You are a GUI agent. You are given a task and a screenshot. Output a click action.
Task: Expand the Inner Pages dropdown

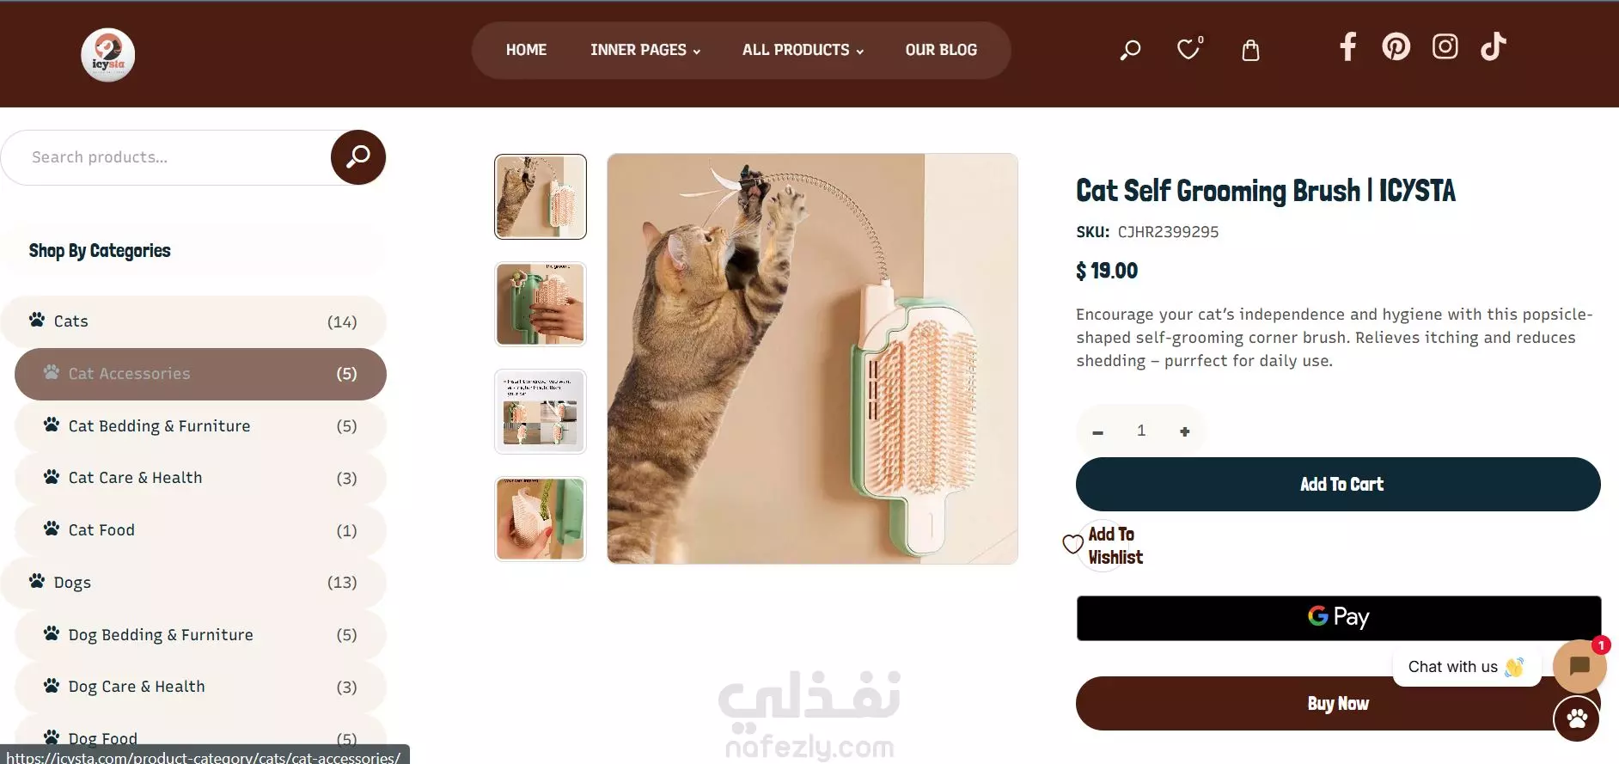(645, 50)
